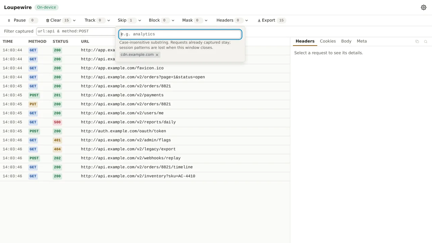432x243 pixels.
Task: Expand the Block dropdown chevron
Action: 173,20
